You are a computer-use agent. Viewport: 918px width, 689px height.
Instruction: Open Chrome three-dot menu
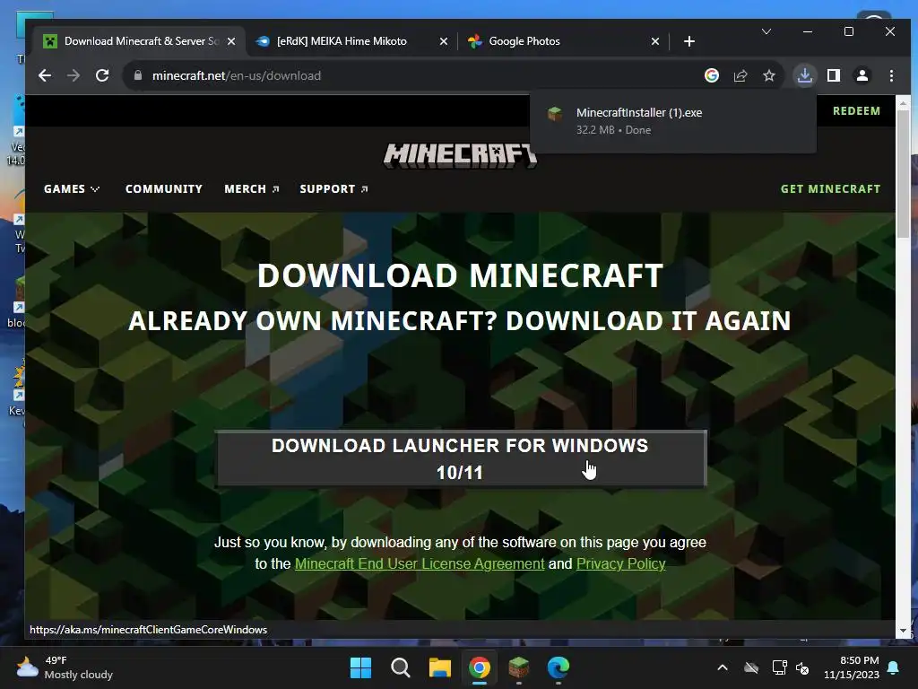[891, 75]
